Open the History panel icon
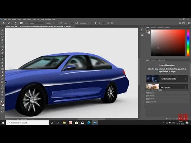Viewport: 191px width, 143px height. [142, 29]
